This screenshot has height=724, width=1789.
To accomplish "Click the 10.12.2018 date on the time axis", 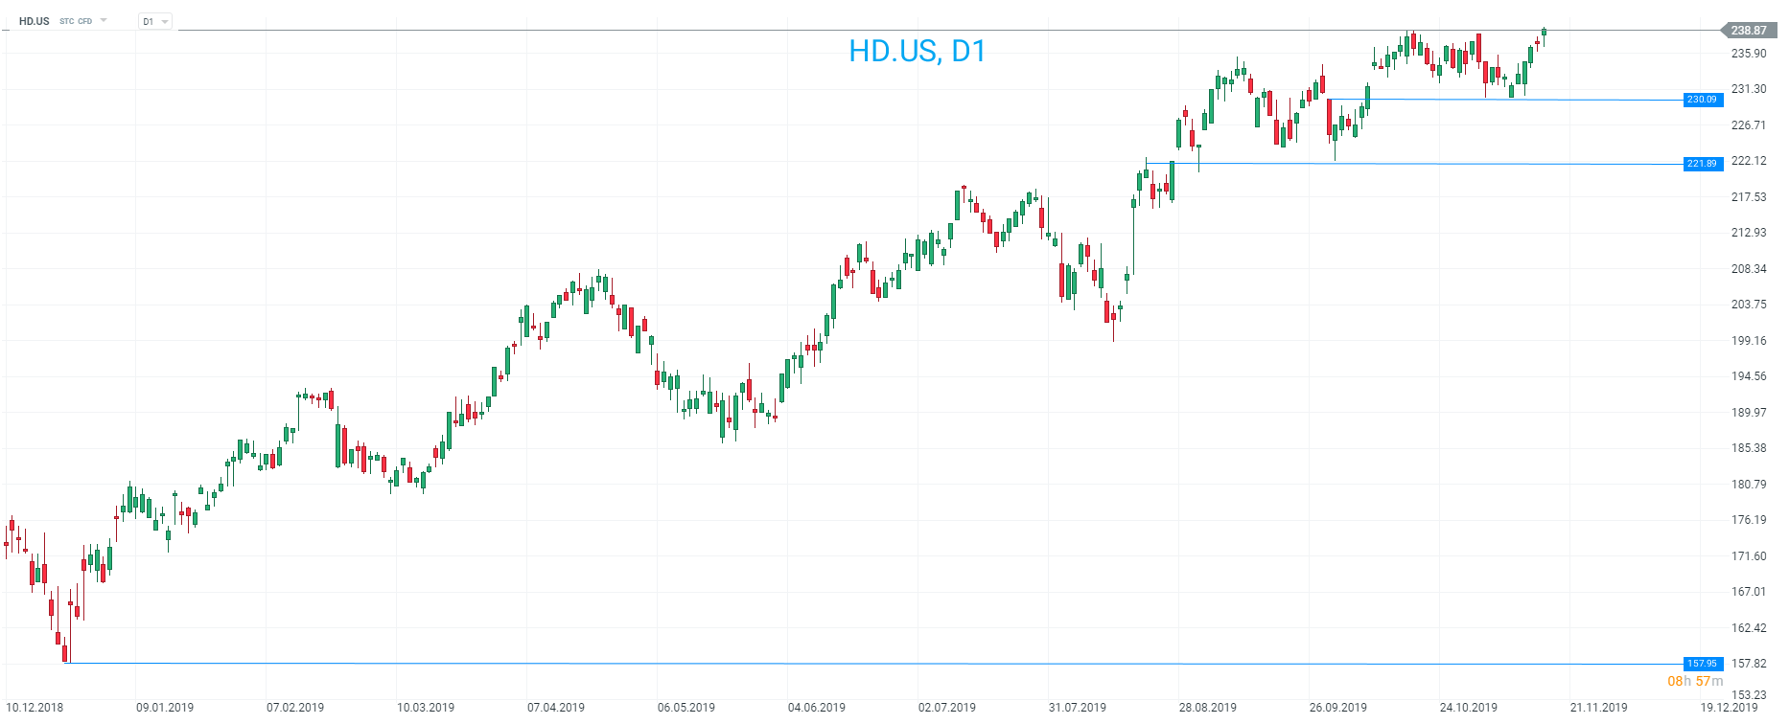I will coord(35,708).
